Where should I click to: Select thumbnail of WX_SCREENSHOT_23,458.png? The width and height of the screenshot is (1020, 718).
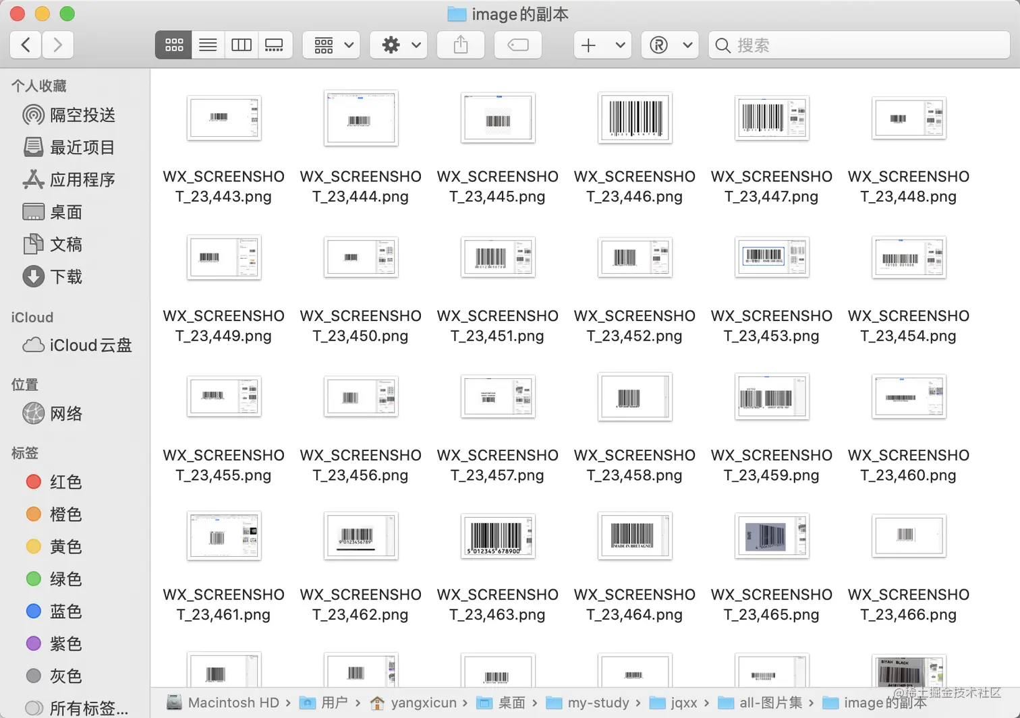[x=635, y=396]
